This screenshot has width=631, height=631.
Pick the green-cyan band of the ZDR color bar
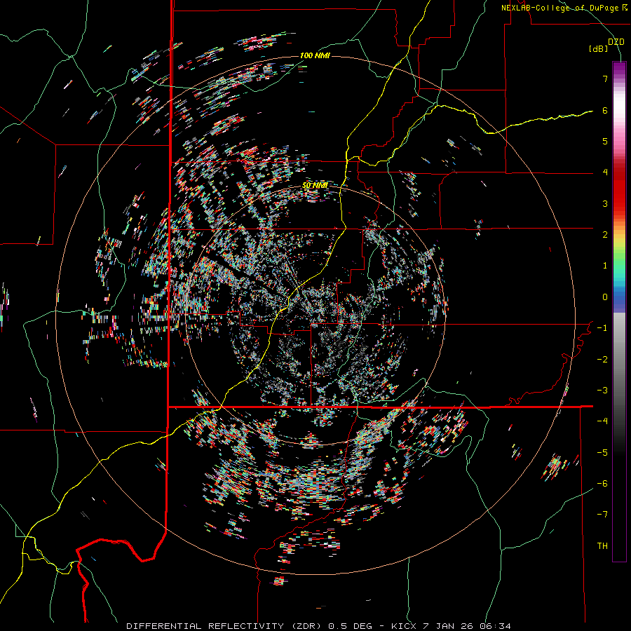pyautogui.click(x=619, y=268)
